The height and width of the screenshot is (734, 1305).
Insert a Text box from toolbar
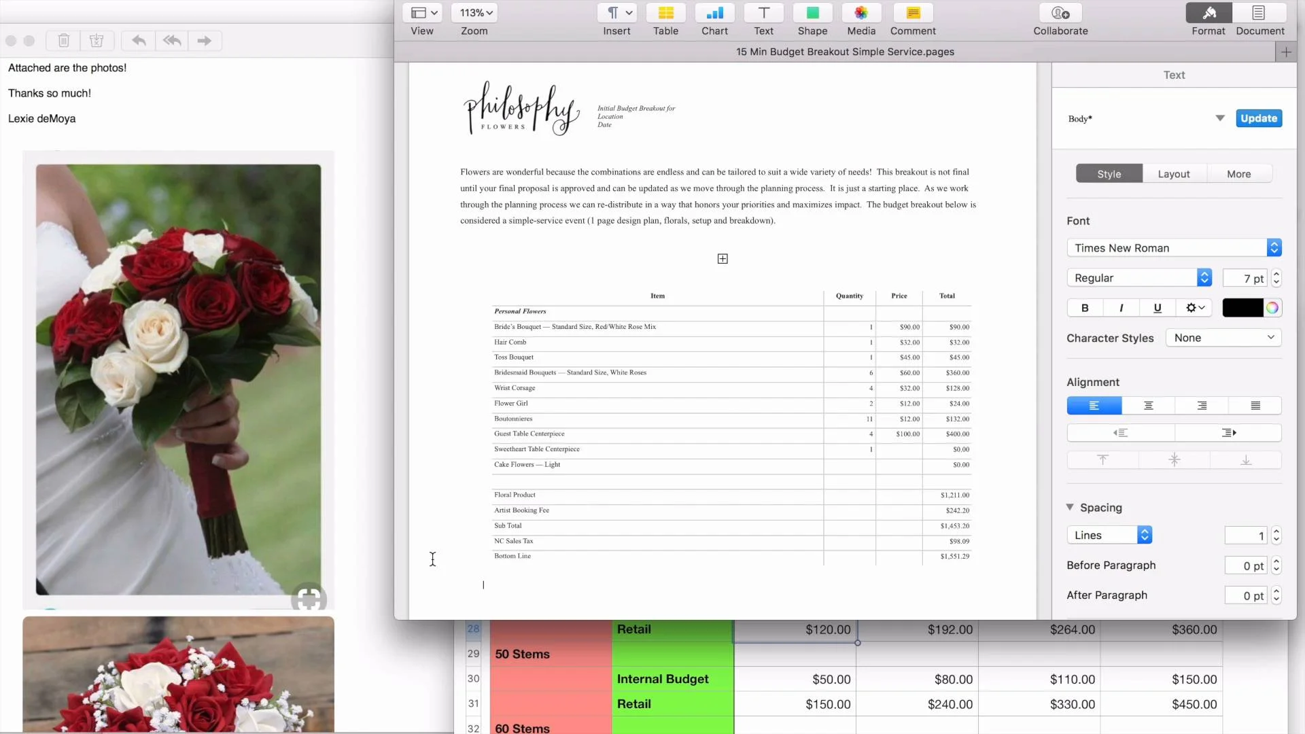click(x=763, y=14)
